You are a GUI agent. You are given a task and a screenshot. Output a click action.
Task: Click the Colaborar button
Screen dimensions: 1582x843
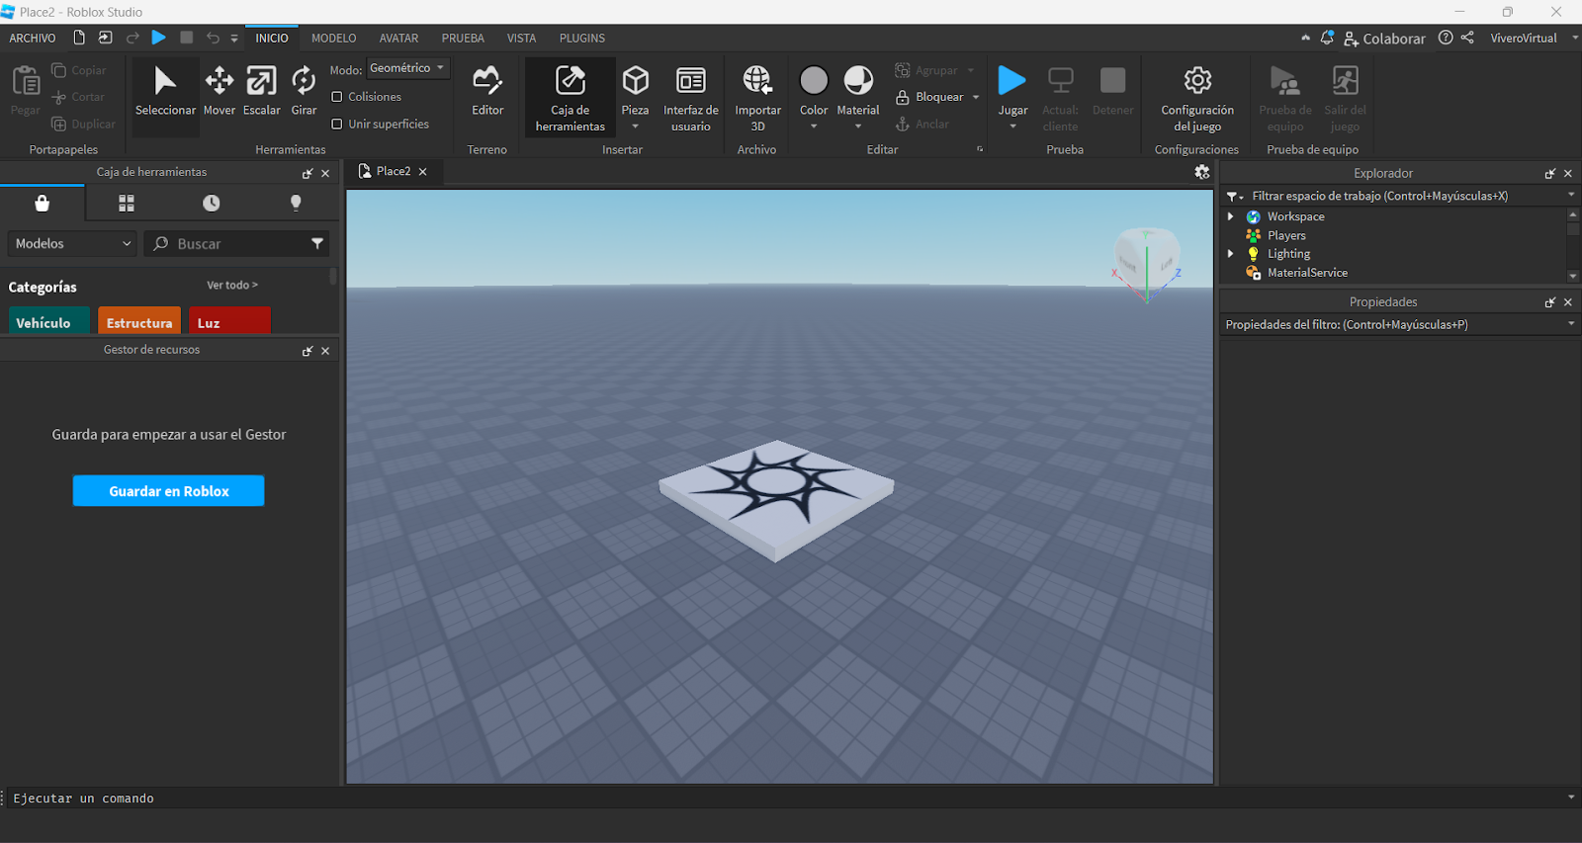(x=1384, y=39)
